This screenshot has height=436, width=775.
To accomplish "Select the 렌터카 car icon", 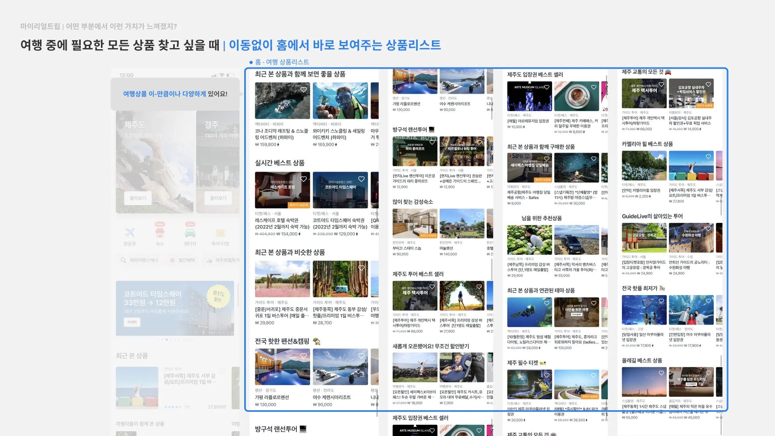I will [190, 233].
